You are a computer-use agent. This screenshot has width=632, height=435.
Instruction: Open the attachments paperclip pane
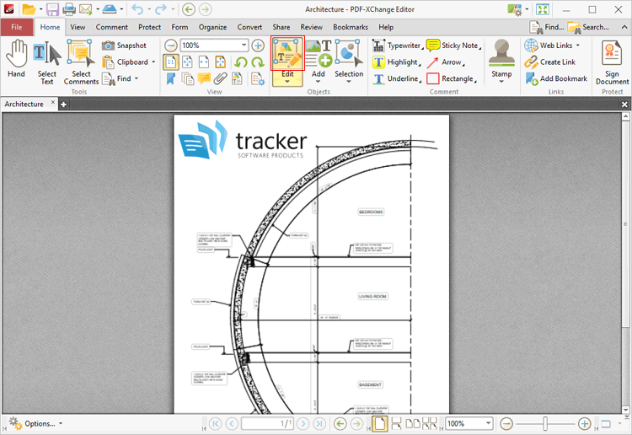click(x=220, y=78)
